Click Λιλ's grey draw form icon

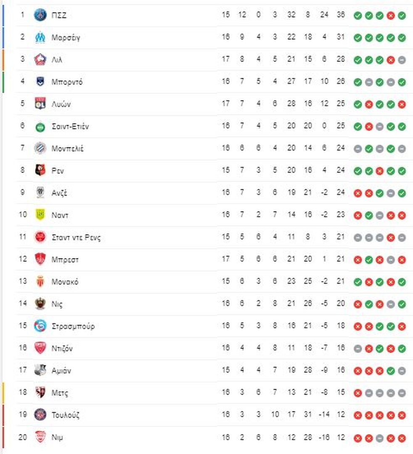point(402,60)
